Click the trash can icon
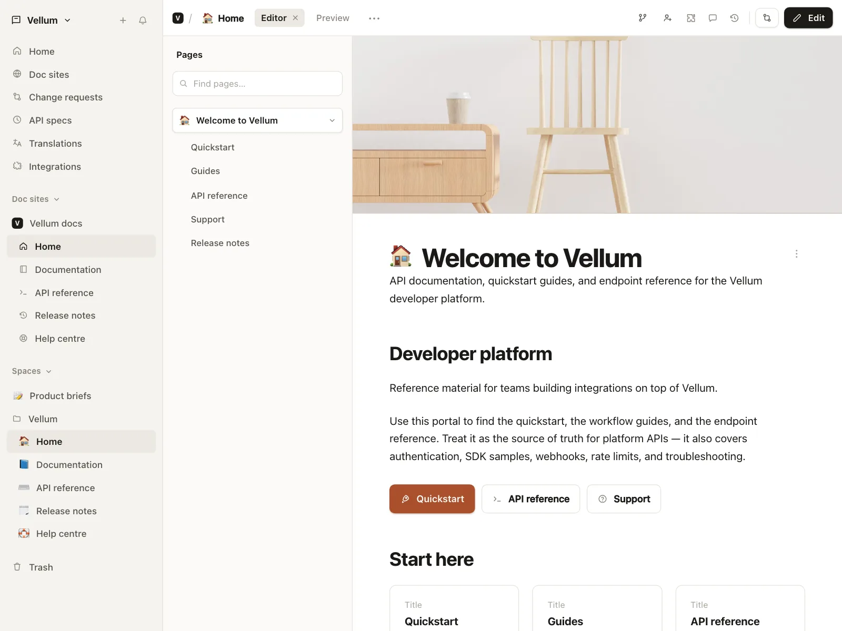This screenshot has height=631, width=842. click(x=17, y=567)
